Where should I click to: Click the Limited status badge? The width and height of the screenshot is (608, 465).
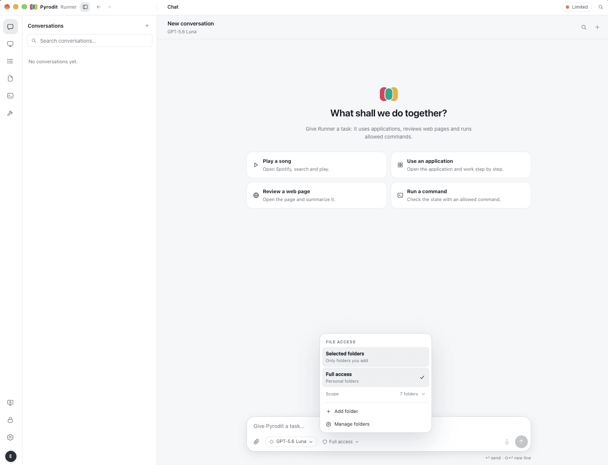577,7
